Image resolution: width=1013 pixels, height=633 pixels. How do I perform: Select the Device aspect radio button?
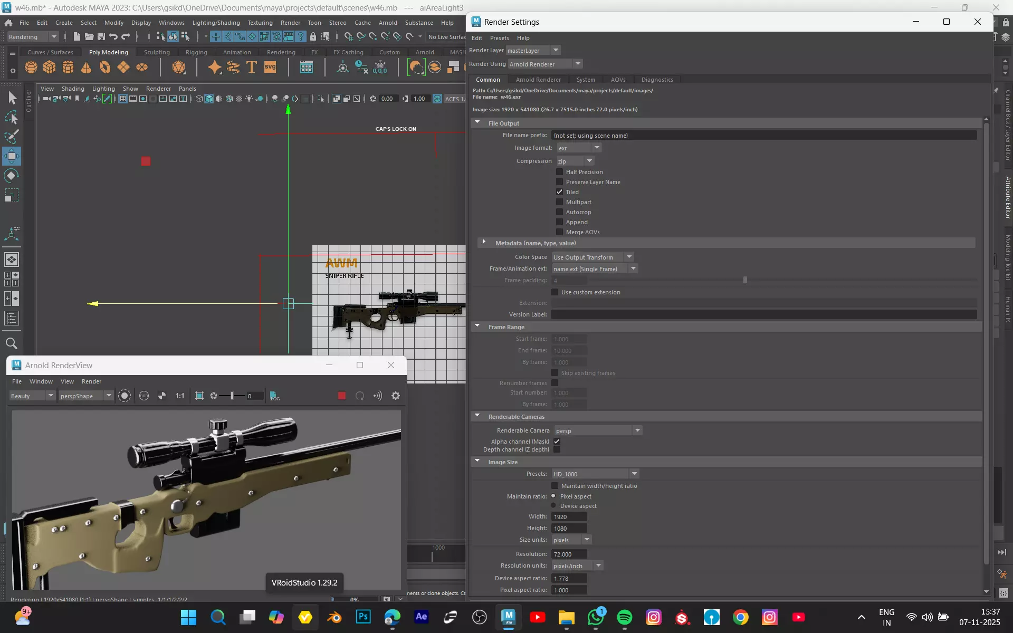coord(553,505)
